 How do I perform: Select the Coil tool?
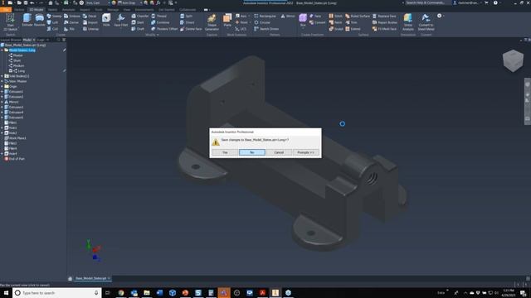(52, 29)
